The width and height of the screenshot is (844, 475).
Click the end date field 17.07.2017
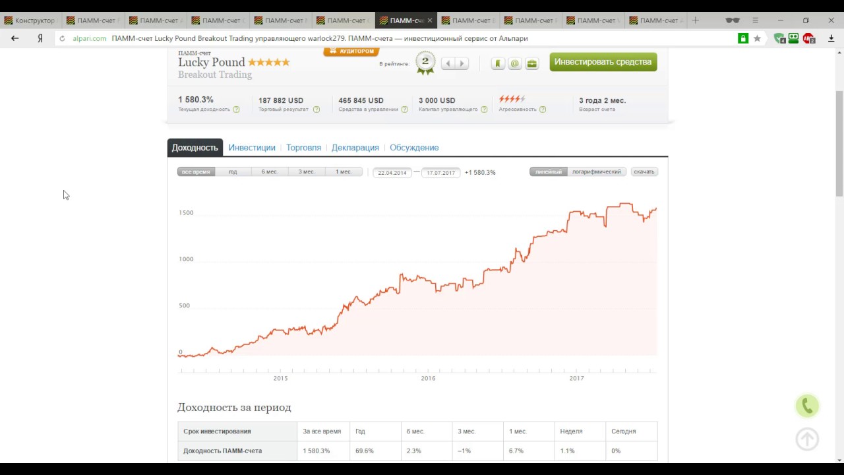point(441,173)
